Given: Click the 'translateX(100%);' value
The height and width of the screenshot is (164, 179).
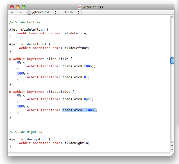Looking at the screenshot, I should pyautogui.click(x=79, y=66).
